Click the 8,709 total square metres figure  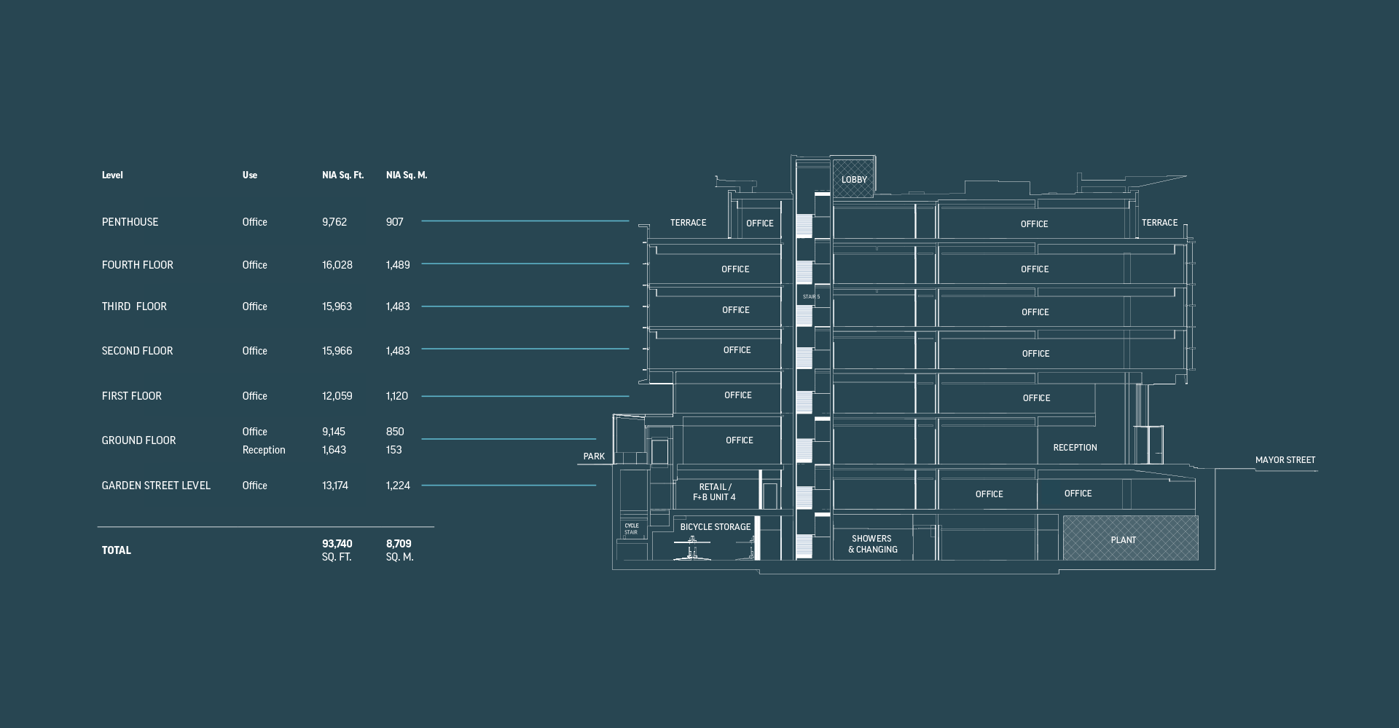pos(399,544)
